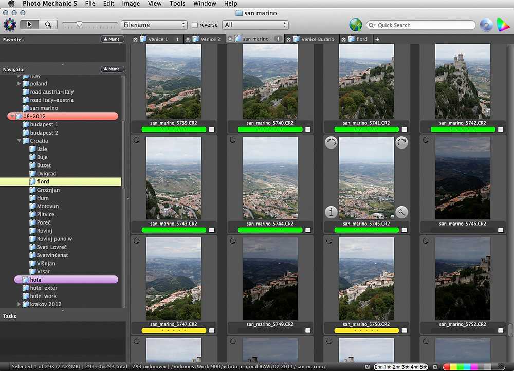Open the Quick Search magnifier options
The image size is (514, 371).
(372, 25)
